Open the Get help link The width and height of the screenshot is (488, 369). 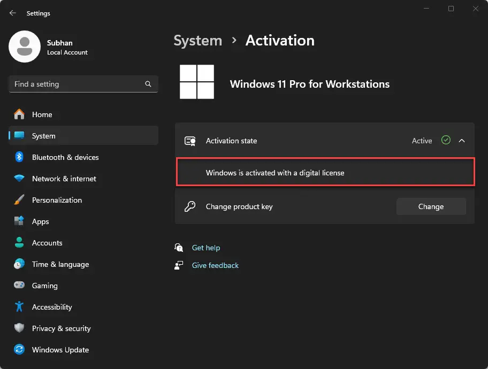[x=206, y=248]
